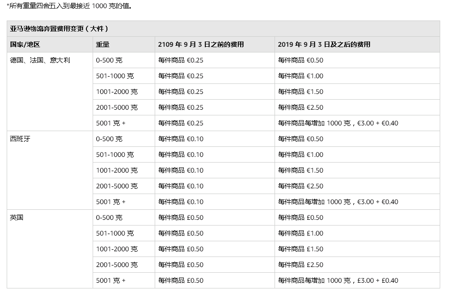Click the 5001 克 + weight cell for 英国
This screenshot has height=298, width=455.
(111, 280)
